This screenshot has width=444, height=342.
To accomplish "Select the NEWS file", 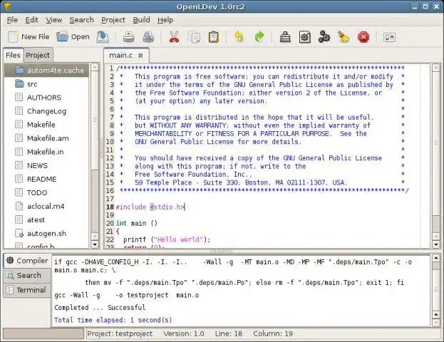I will point(47,165).
